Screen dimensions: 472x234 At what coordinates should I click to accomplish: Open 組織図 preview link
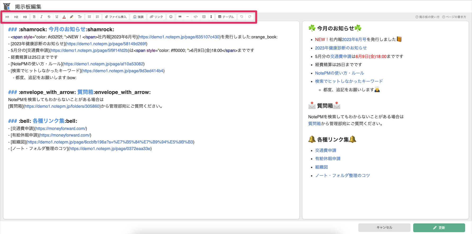321,167
